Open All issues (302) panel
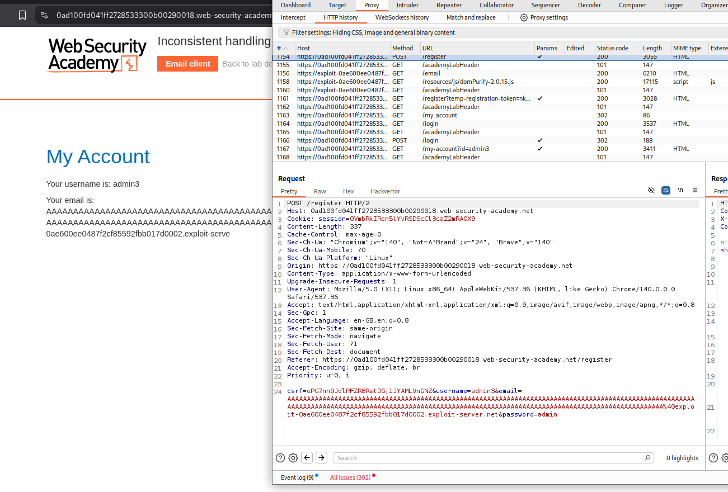The image size is (728, 492). click(350, 477)
